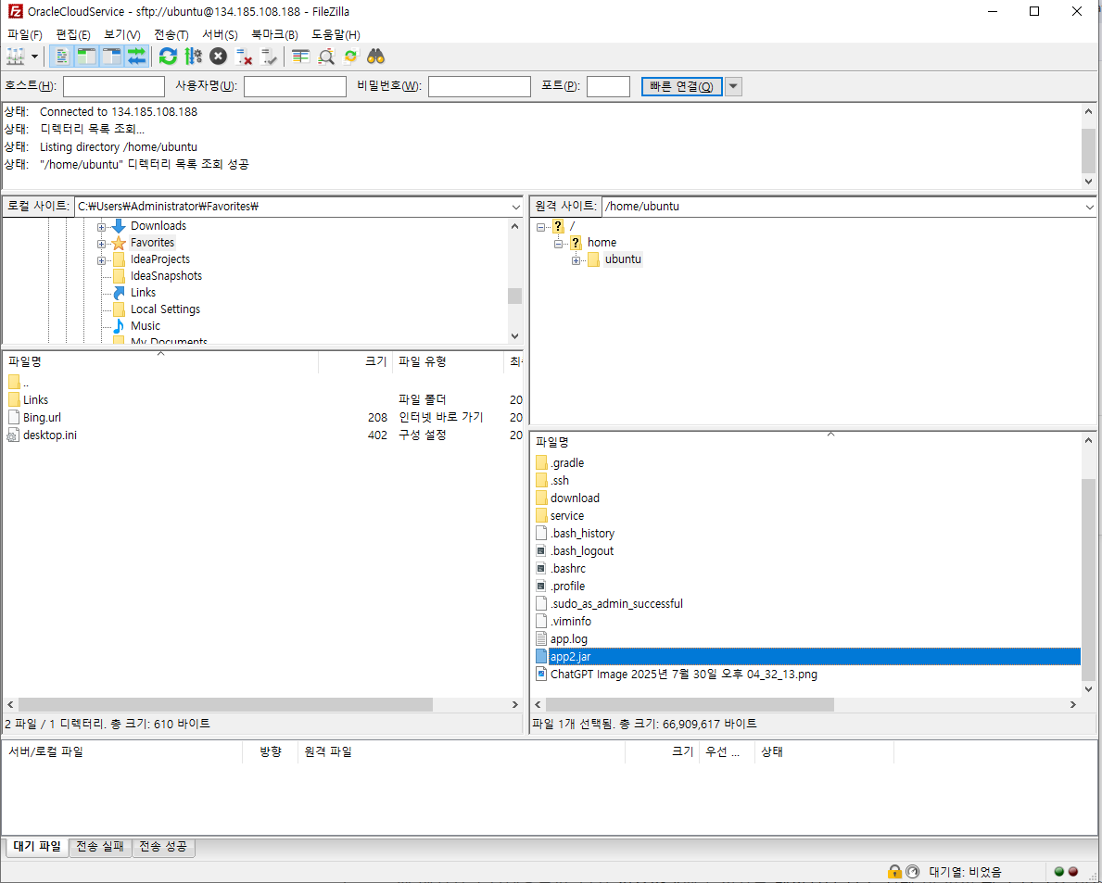Open local site path dropdown
The image size is (1102, 883).
516,208
